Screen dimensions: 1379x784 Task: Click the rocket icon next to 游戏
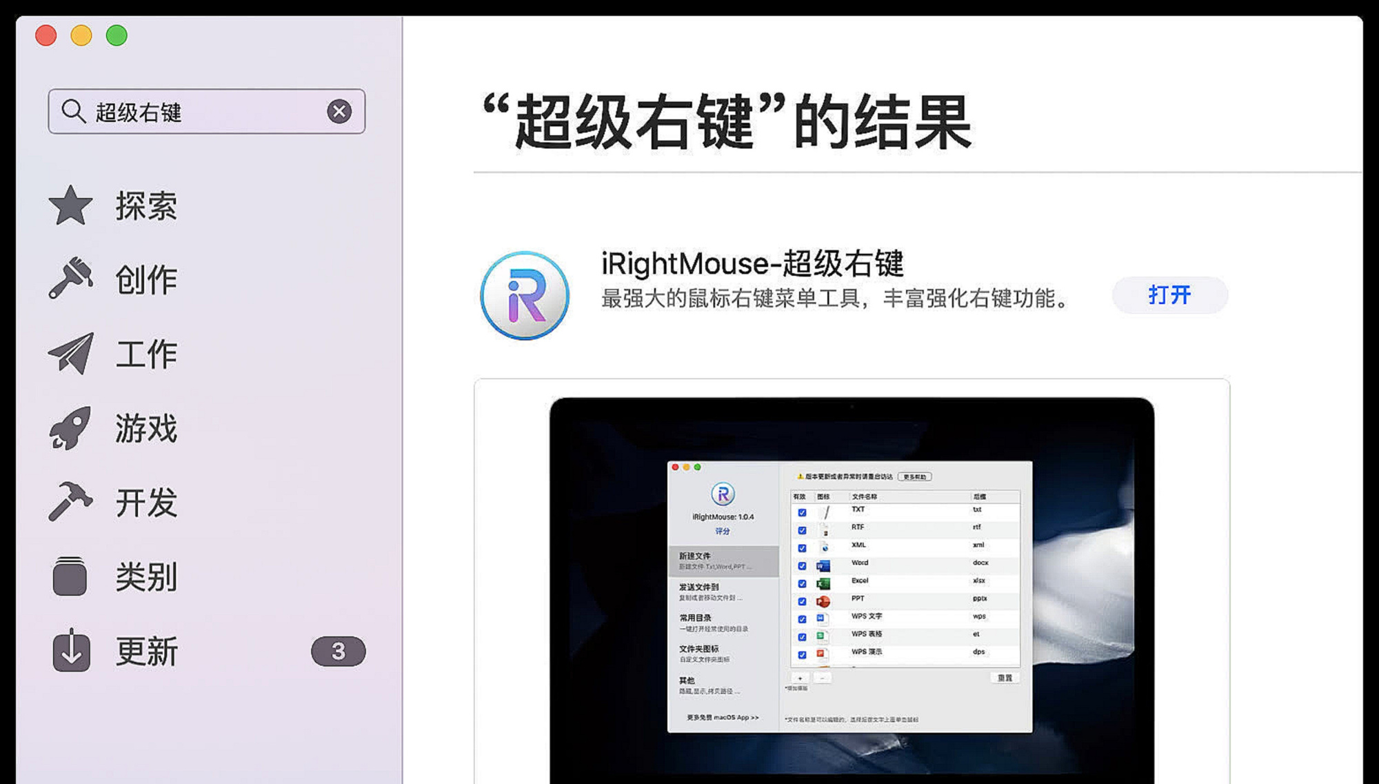pyautogui.click(x=70, y=428)
